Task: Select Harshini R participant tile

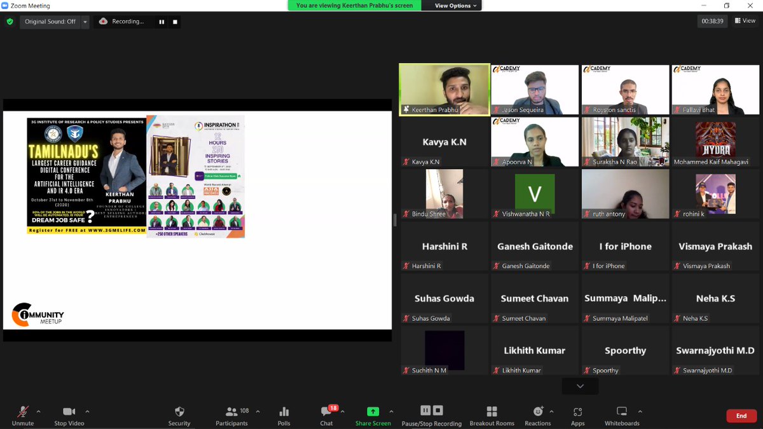Action: (444, 246)
